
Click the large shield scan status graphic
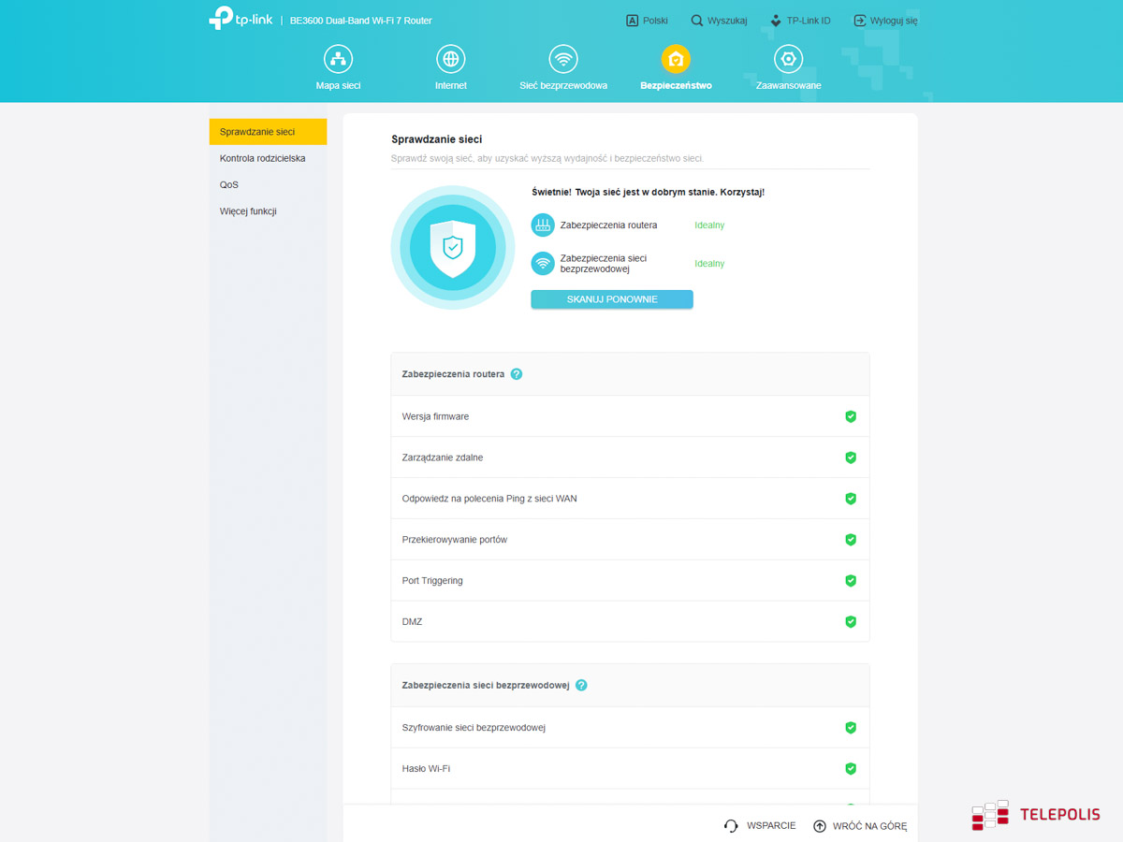(x=452, y=248)
